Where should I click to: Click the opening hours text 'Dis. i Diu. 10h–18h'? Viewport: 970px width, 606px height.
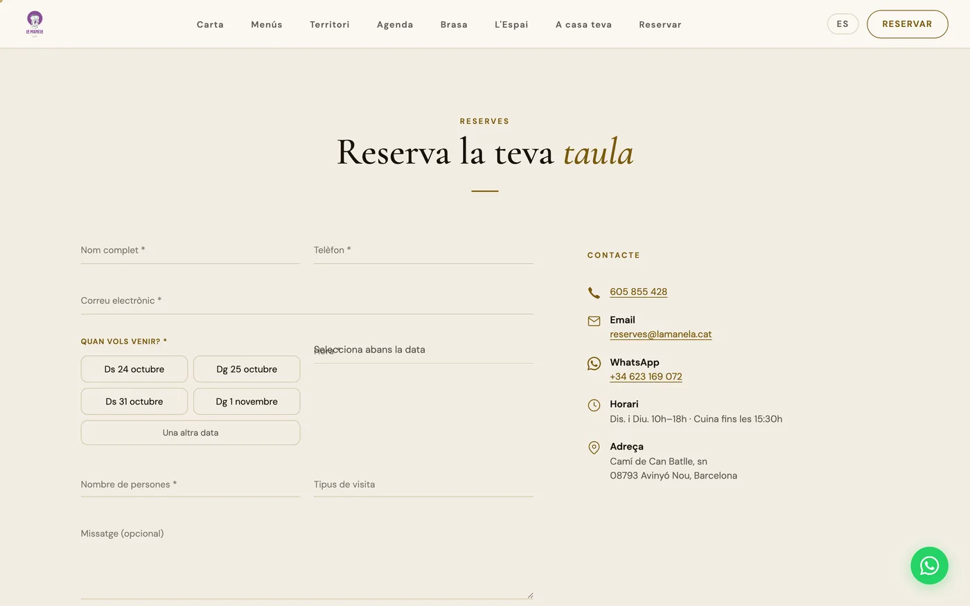(649, 419)
